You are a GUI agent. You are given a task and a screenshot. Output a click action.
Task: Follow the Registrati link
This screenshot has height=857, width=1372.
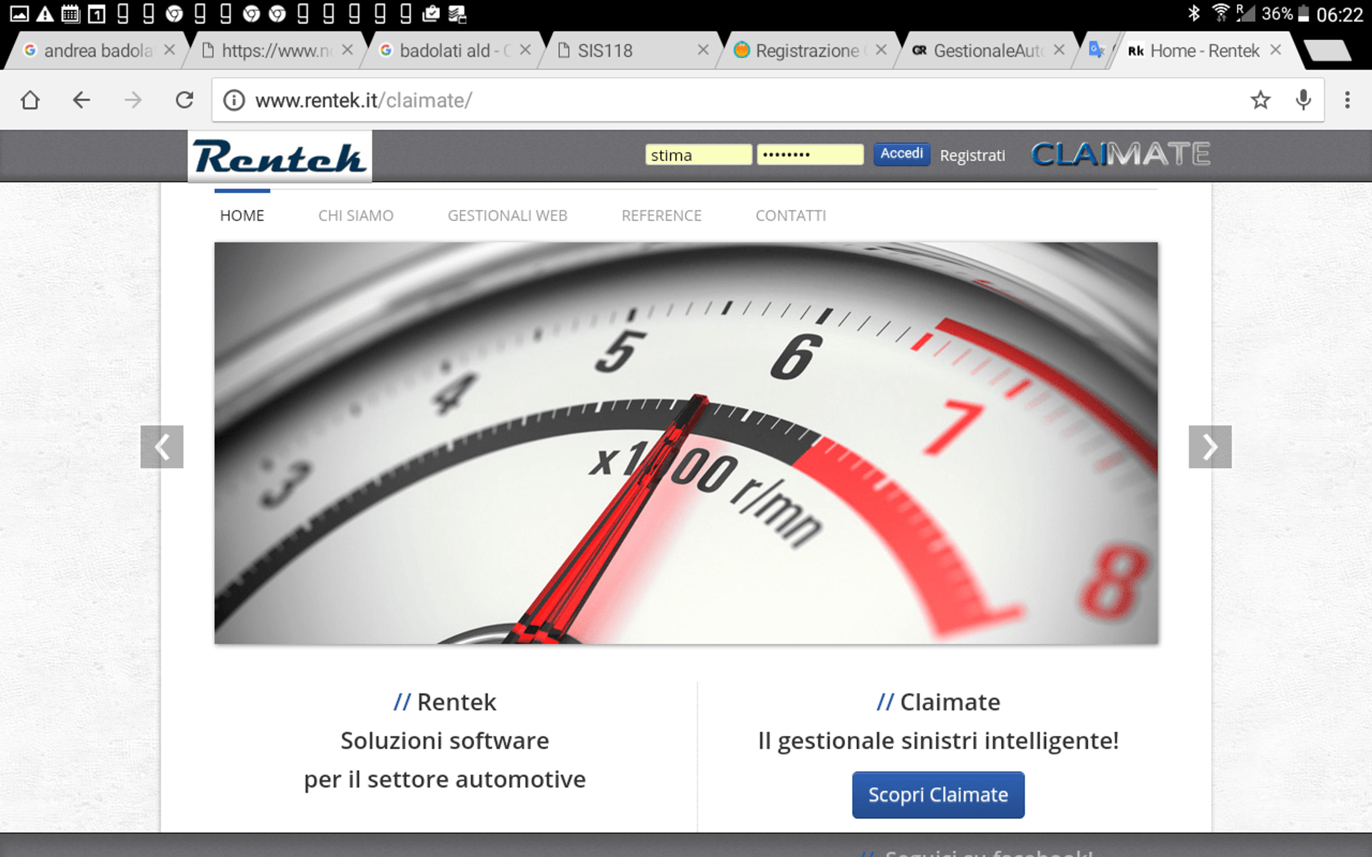972,155
